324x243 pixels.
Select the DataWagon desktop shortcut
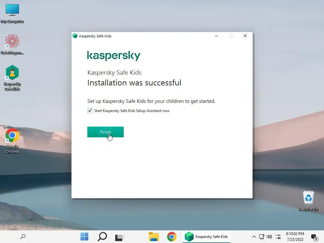pyautogui.click(x=12, y=44)
